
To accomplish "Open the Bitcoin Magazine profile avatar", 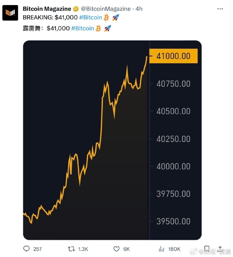I will coord(10,13).
